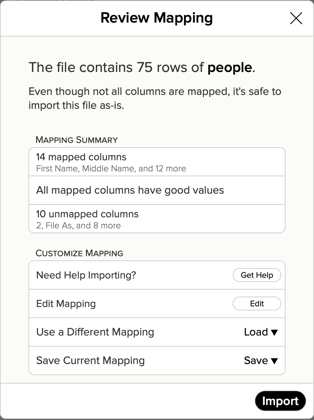Click the 'Review Mapping' dialog title
The image size is (314, 420).
point(157,18)
